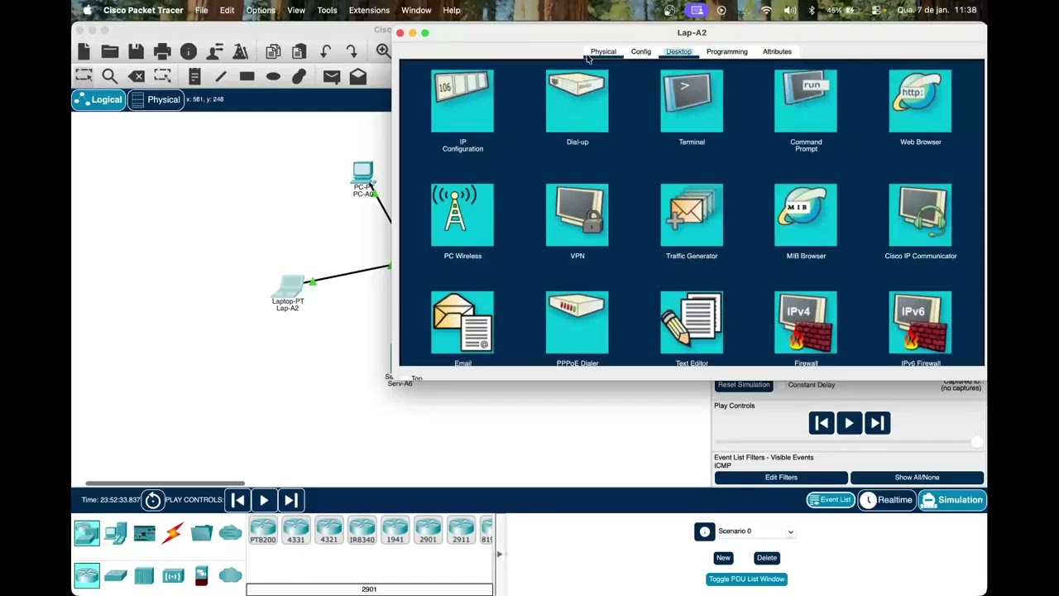Open the Options menu
This screenshot has width=1059, height=596.
click(261, 10)
